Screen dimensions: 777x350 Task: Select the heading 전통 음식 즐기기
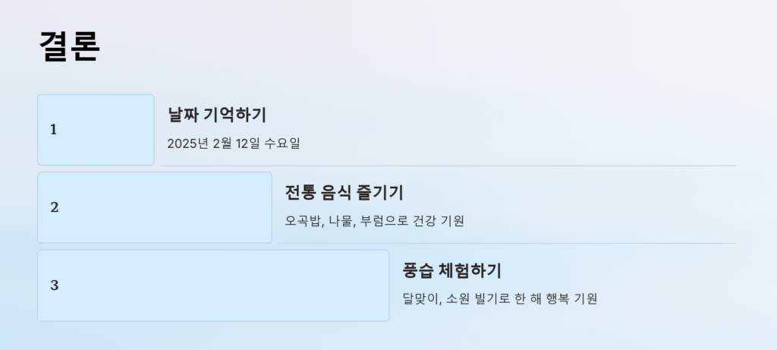tap(344, 192)
